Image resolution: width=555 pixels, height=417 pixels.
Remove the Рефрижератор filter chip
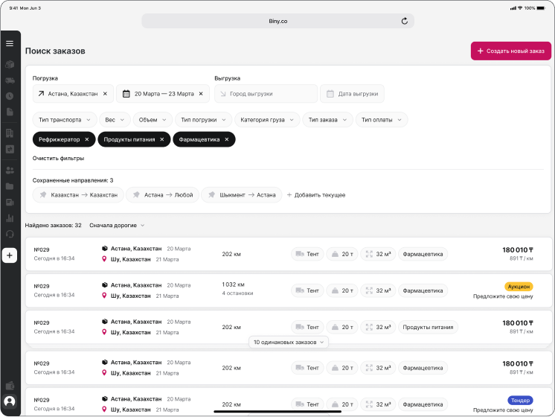click(x=86, y=139)
